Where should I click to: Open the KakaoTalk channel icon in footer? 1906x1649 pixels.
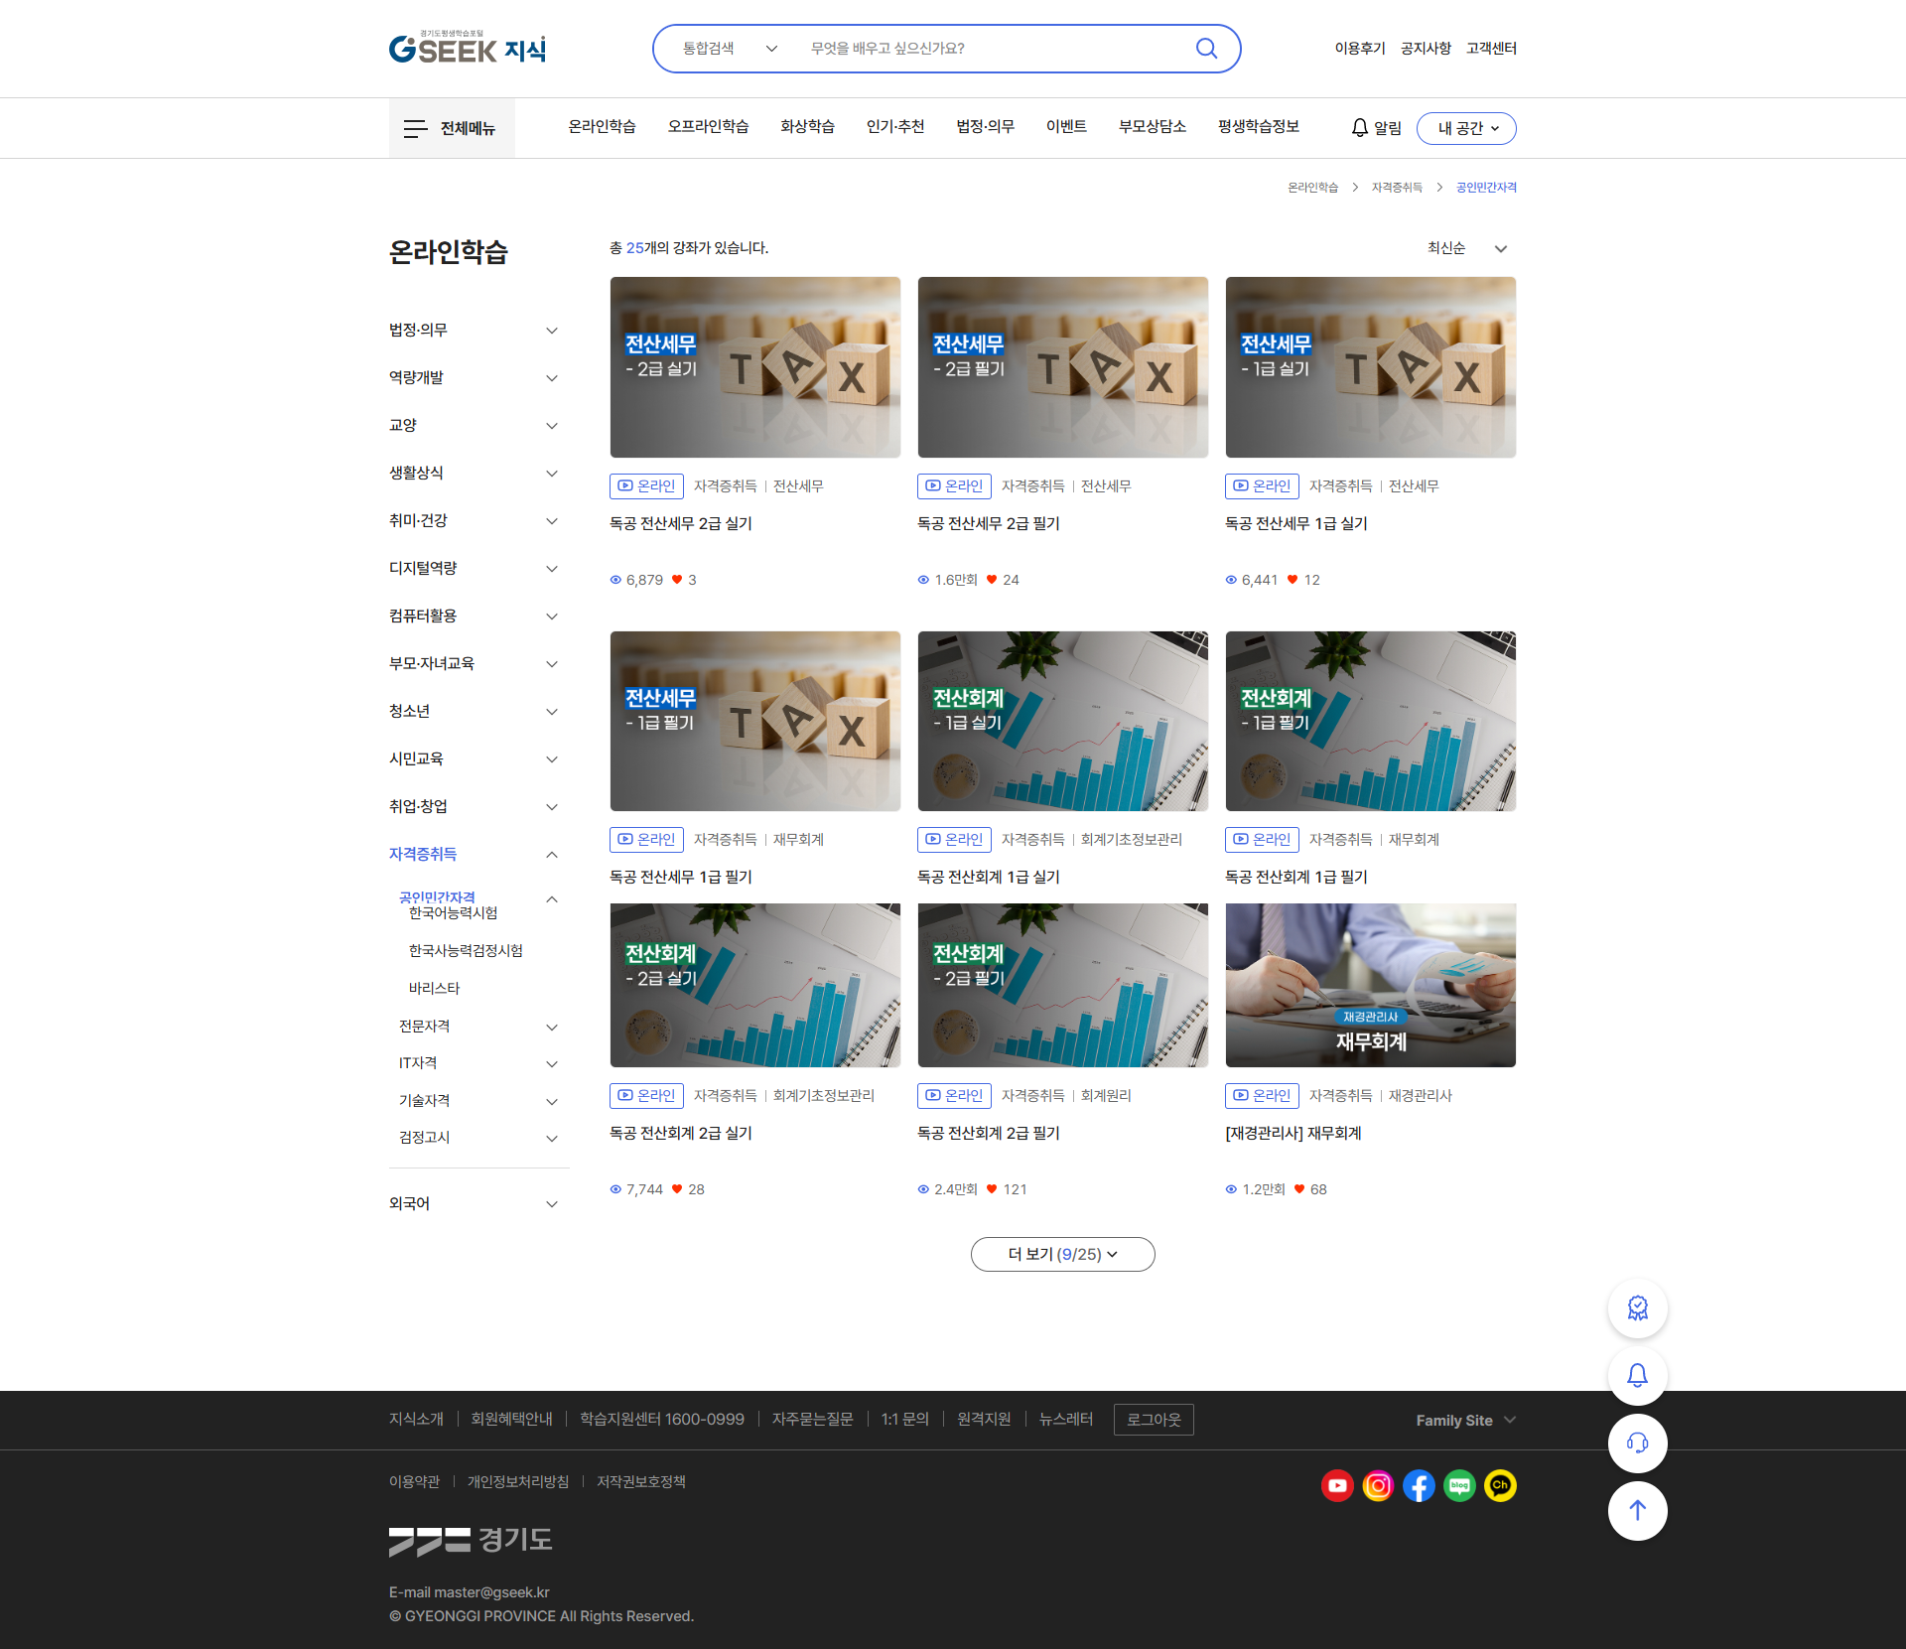1500,1485
